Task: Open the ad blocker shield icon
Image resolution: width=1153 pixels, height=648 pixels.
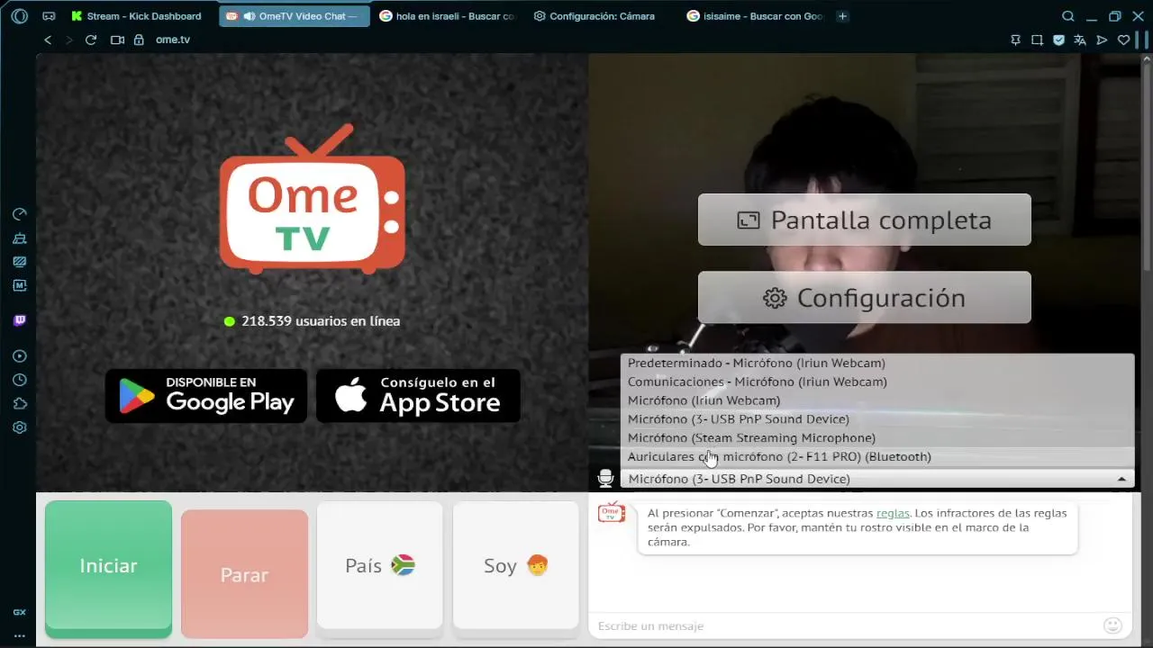Action: tap(1058, 40)
